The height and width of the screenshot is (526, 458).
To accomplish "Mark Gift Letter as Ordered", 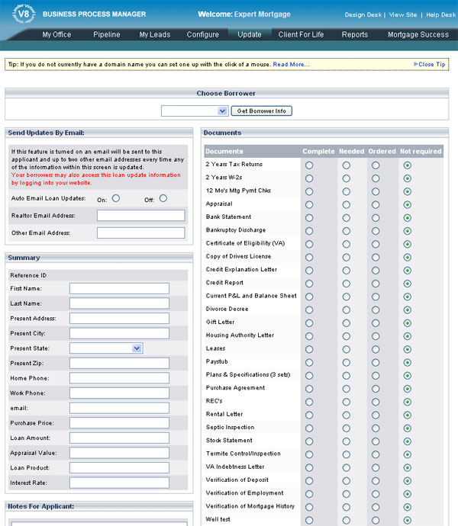I will [x=376, y=323].
